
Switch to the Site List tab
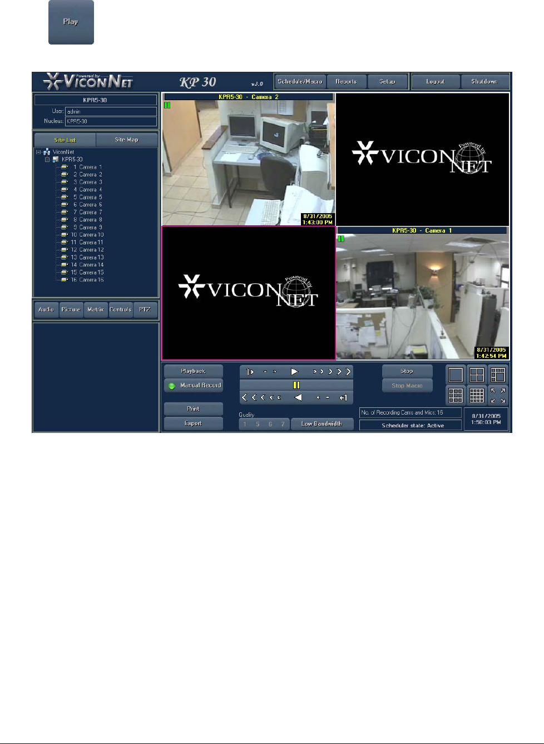[x=65, y=140]
